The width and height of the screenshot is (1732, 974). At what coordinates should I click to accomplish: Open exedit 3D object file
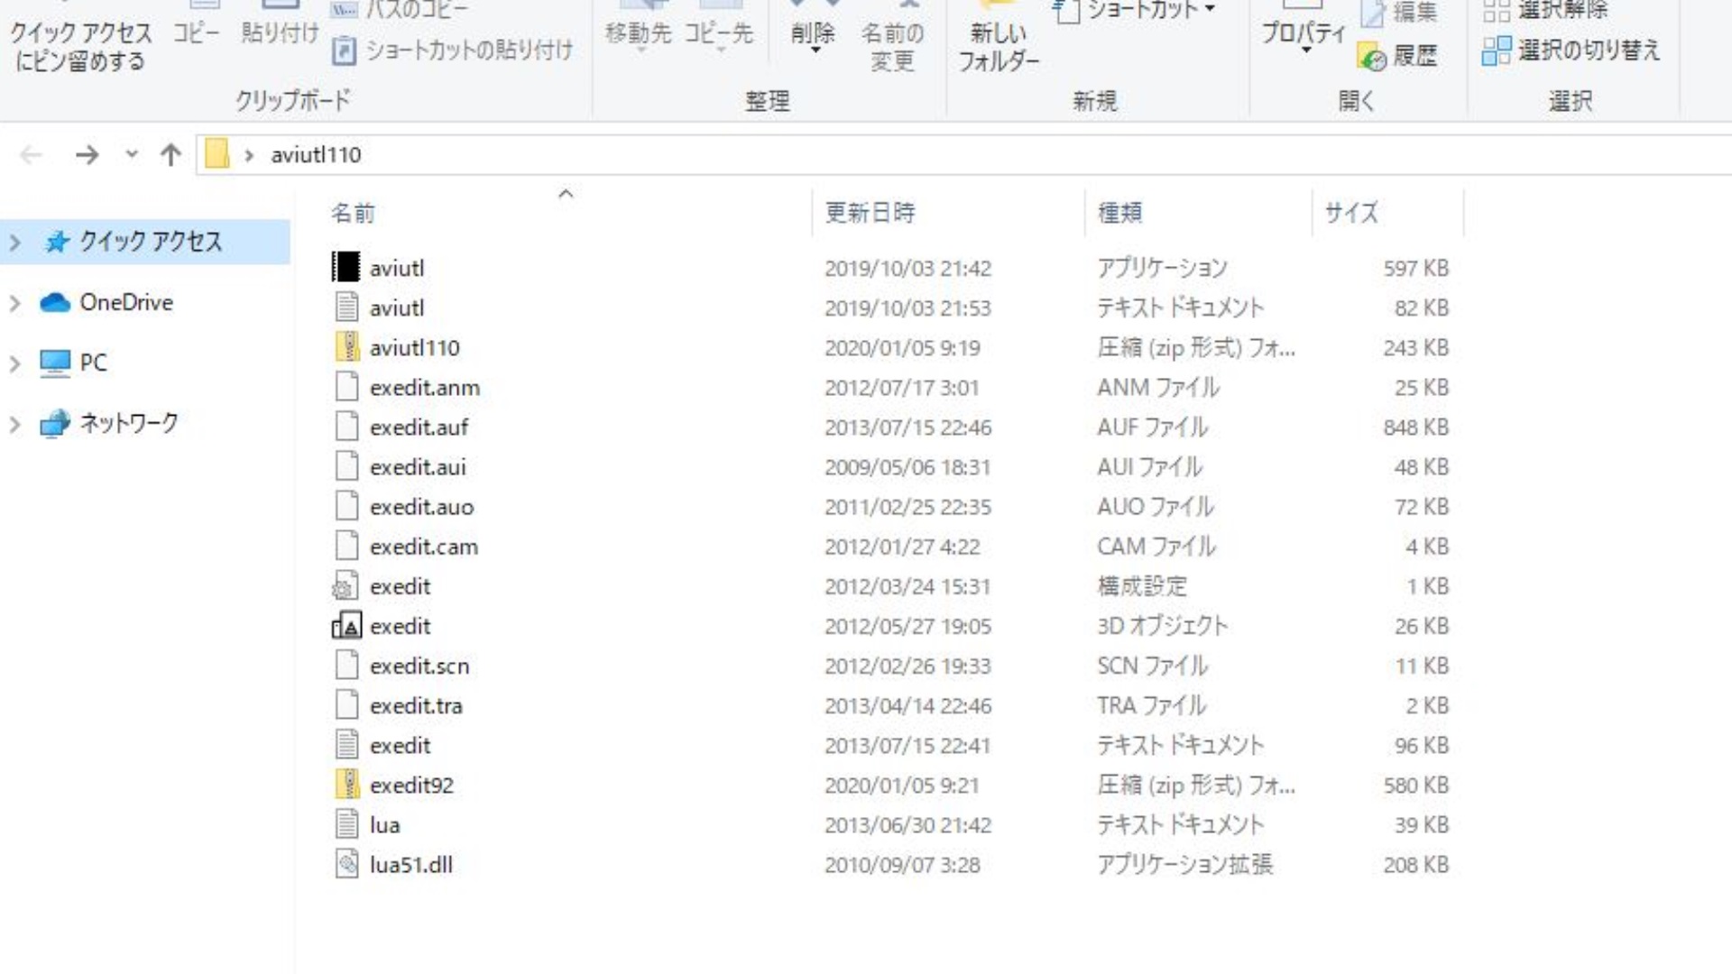point(399,626)
